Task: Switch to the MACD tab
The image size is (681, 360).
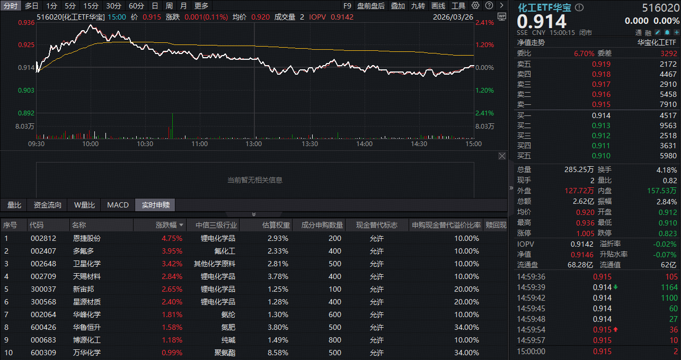Action: click(117, 205)
